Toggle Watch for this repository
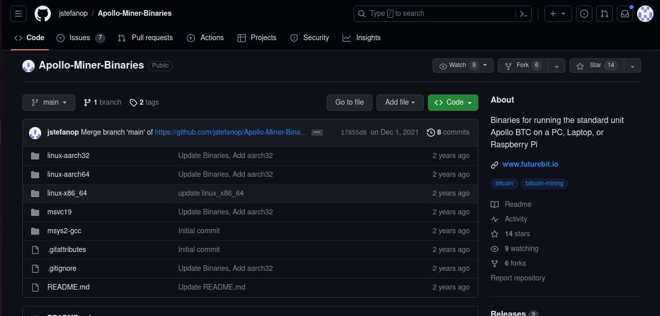Image resolution: width=660 pixels, height=316 pixels. tap(457, 66)
